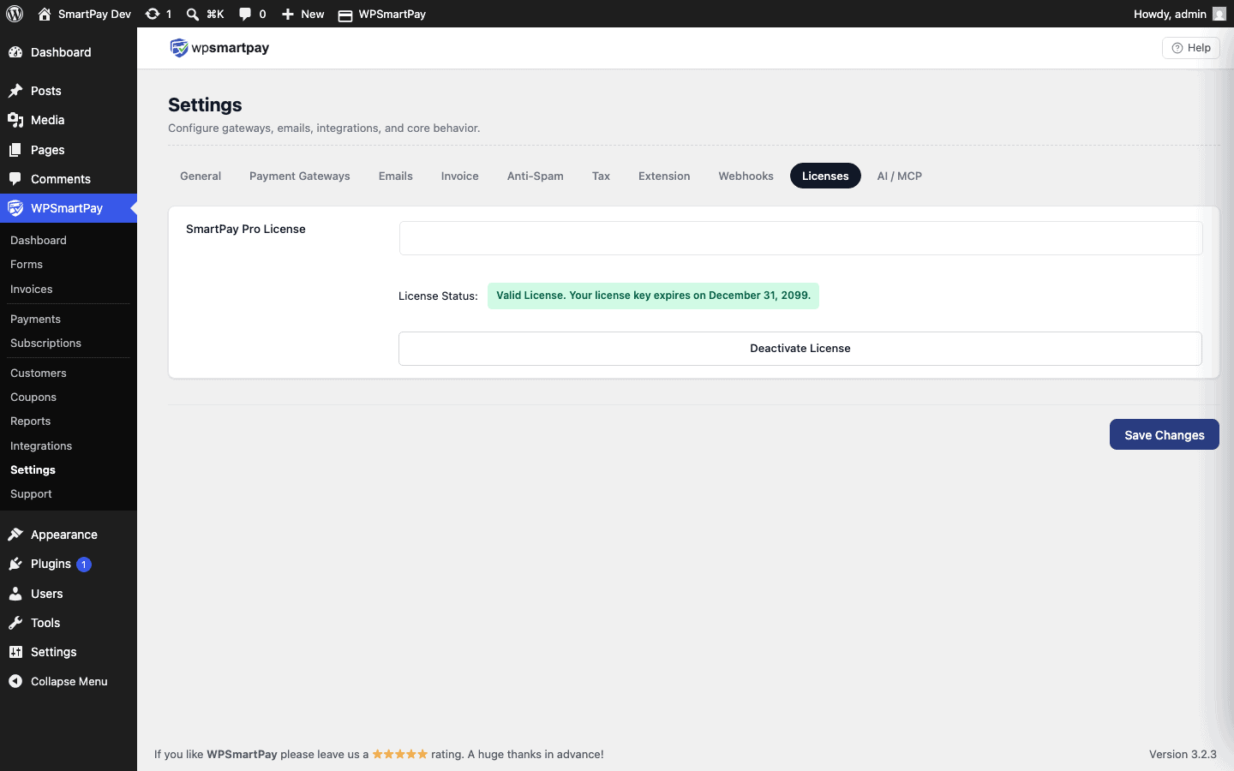Image resolution: width=1234 pixels, height=771 pixels.
Task: Click the Plugins plug icon
Action: point(15,564)
